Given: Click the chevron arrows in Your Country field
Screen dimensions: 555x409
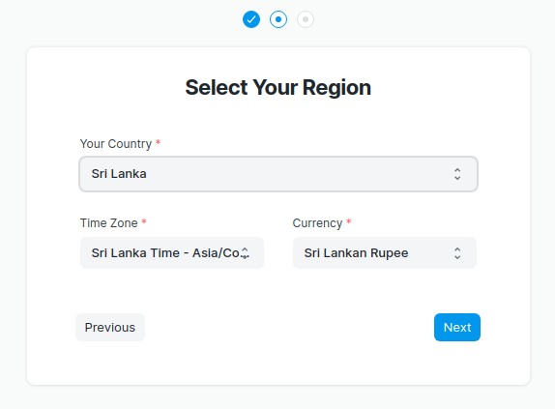Looking at the screenshot, I should point(457,174).
